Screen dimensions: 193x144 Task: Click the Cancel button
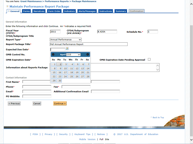(x=37, y=103)
